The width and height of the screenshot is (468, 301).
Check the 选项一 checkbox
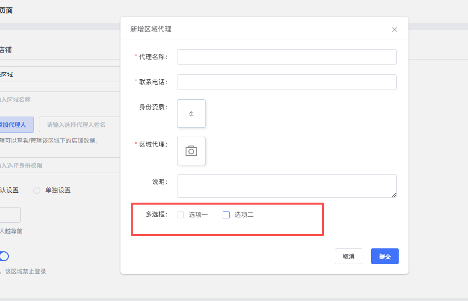pyautogui.click(x=180, y=215)
